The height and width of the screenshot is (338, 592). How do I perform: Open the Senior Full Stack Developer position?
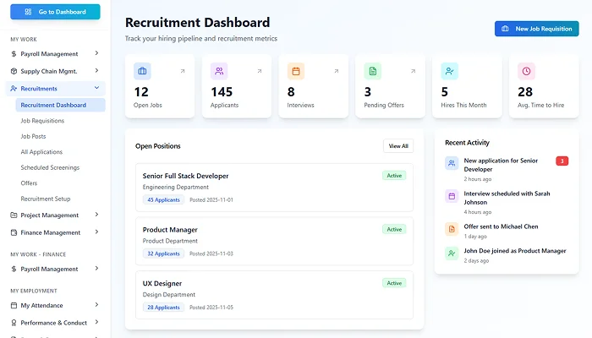[x=186, y=176]
